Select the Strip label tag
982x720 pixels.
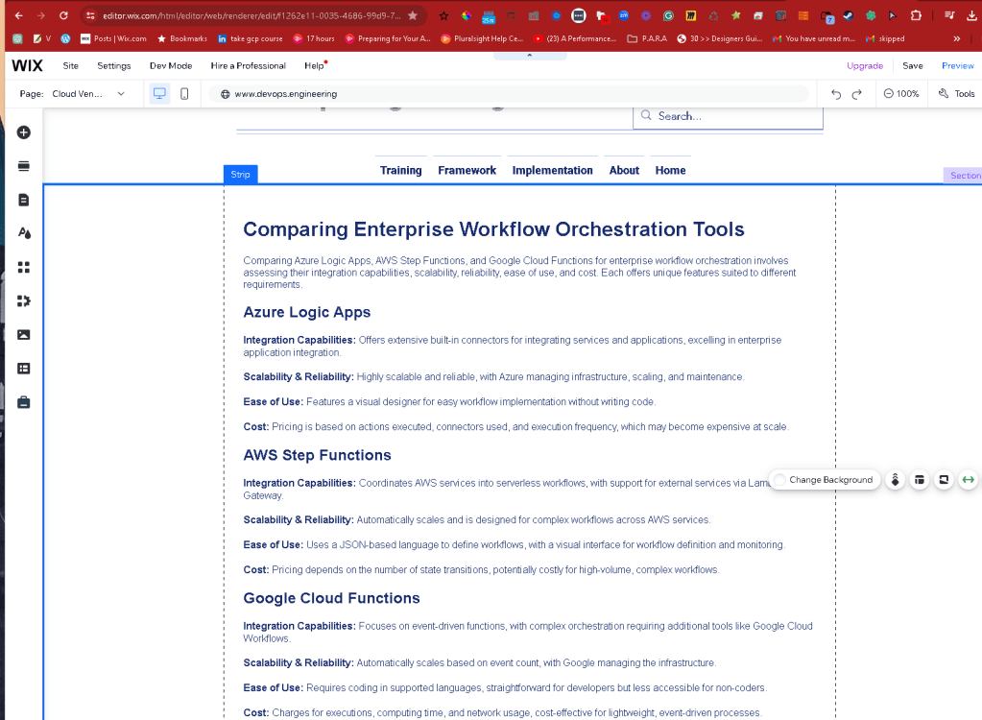pyautogui.click(x=241, y=175)
